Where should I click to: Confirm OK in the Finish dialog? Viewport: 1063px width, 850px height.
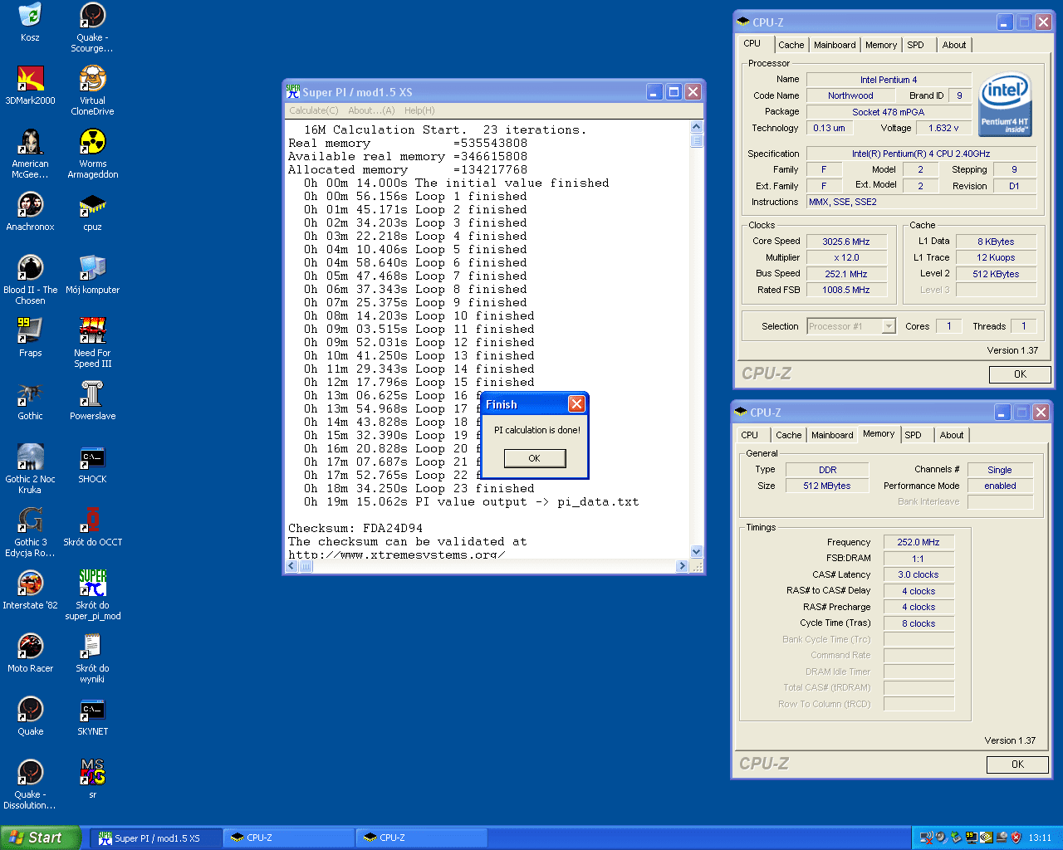tap(534, 458)
